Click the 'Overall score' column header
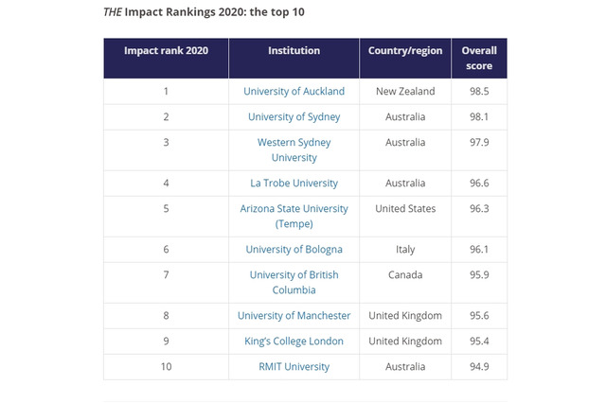This screenshot has width=606, height=403. pos(479,59)
